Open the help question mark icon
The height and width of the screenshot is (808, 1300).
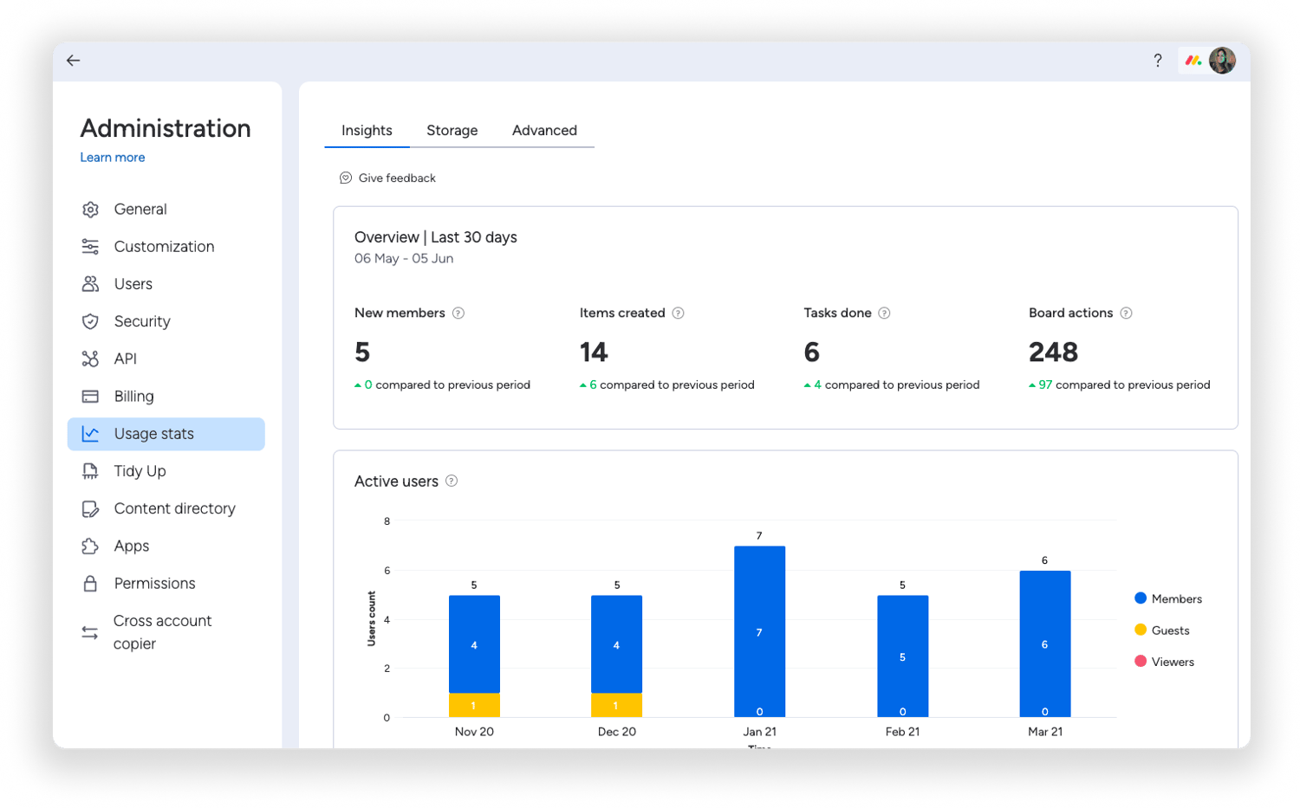(1157, 61)
